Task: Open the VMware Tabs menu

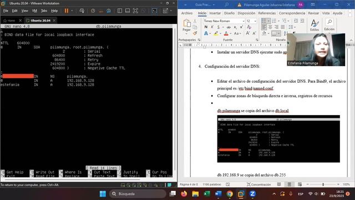Action: tap(44, 11)
